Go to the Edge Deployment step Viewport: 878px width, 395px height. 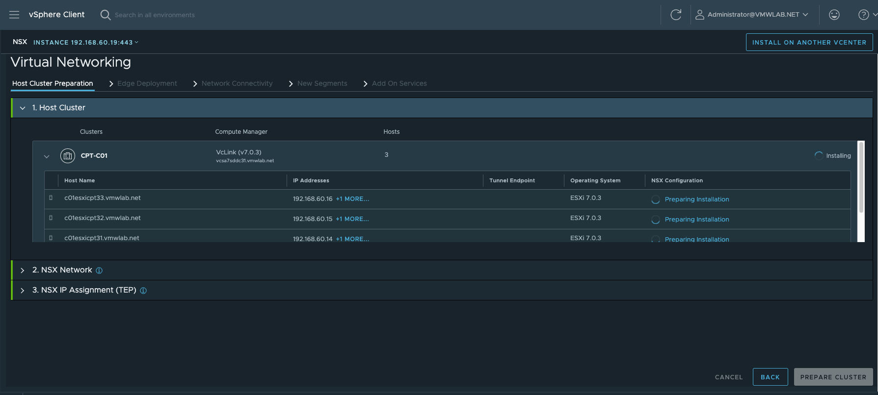[147, 83]
